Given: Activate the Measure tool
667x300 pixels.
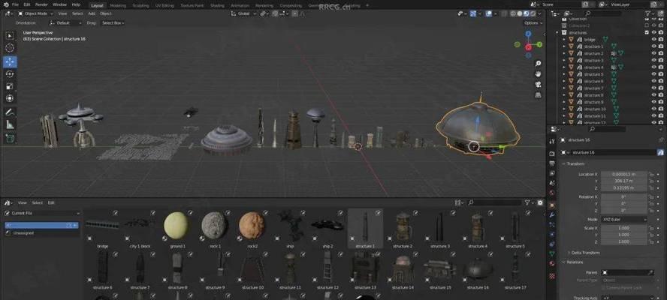Looking at the screenshot, I should [10, 124].
